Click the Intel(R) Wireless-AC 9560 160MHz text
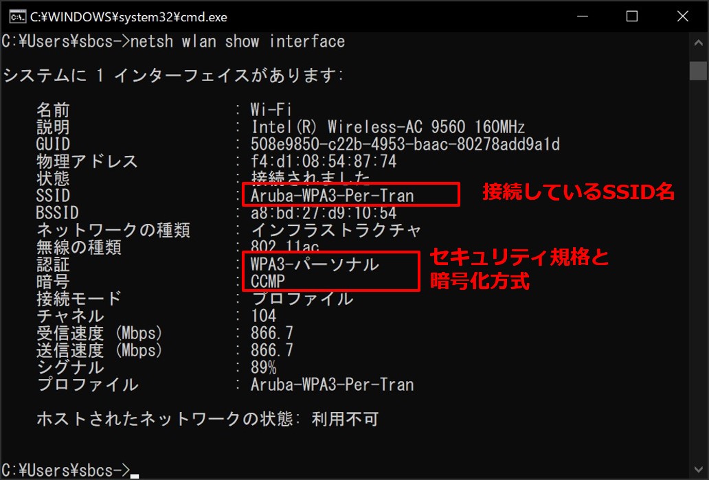 388,127
